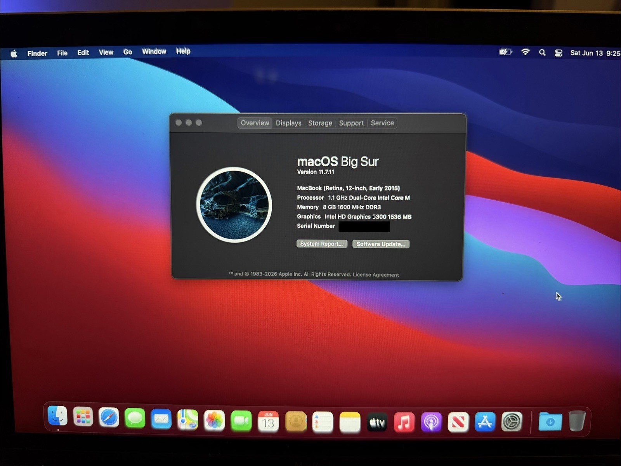Open Finder from the Dock
The height and width of the screenshot is (466, 621).
(x=57, y=417)
